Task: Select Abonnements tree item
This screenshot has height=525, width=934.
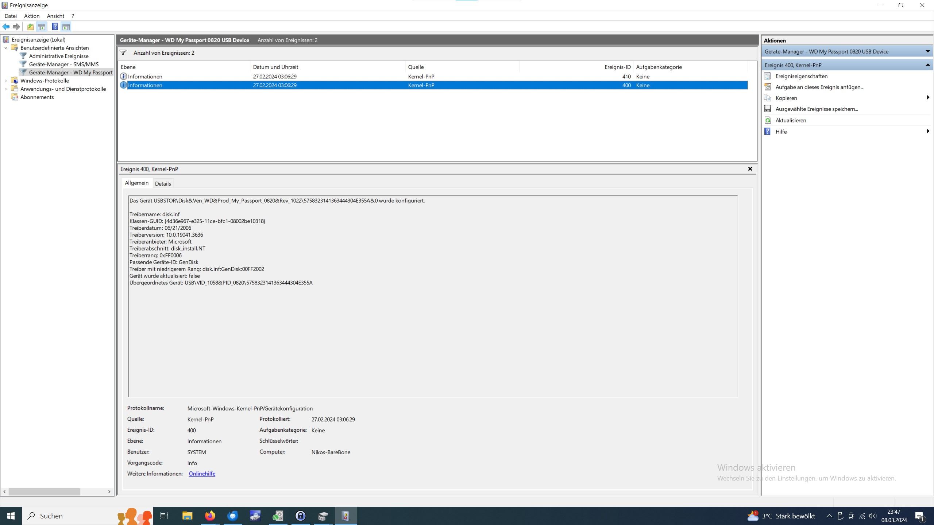Action: point(37,97)
